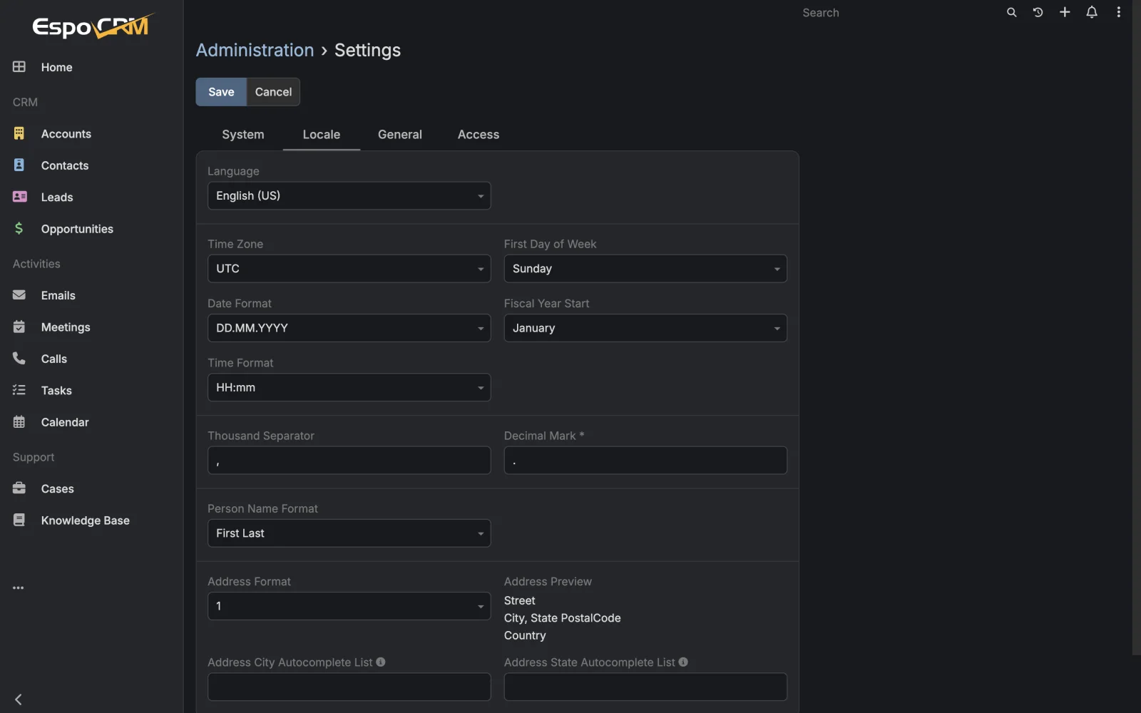Switch to the General tab
The width and height of the screenshot is (1141, 713).
(x=400, y=134)
